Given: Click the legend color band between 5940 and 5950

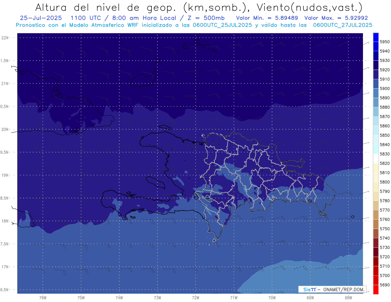Looking at the screenshot, I should tap(376, 46).
